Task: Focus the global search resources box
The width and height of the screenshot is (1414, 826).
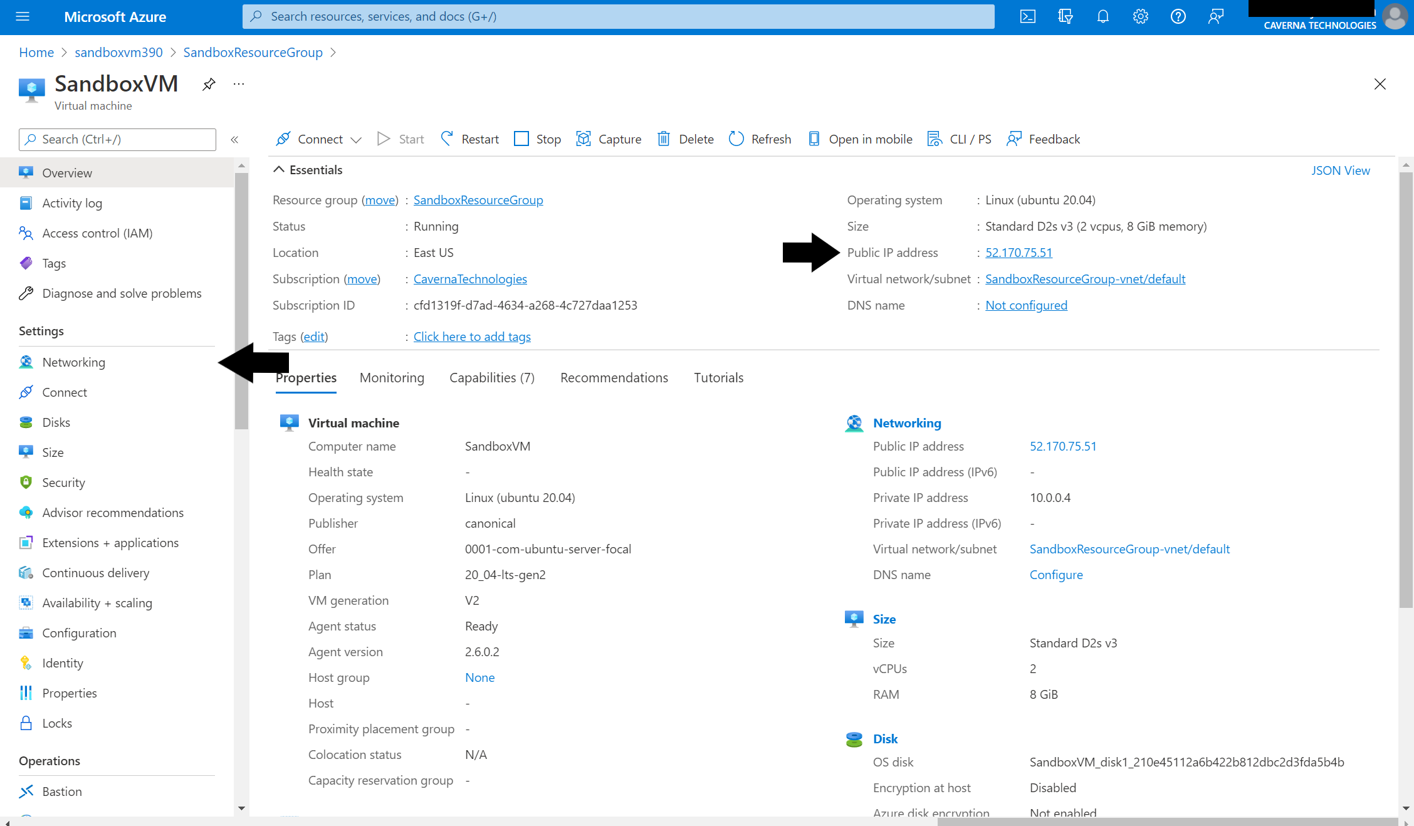Action: (x=618, y=17)
